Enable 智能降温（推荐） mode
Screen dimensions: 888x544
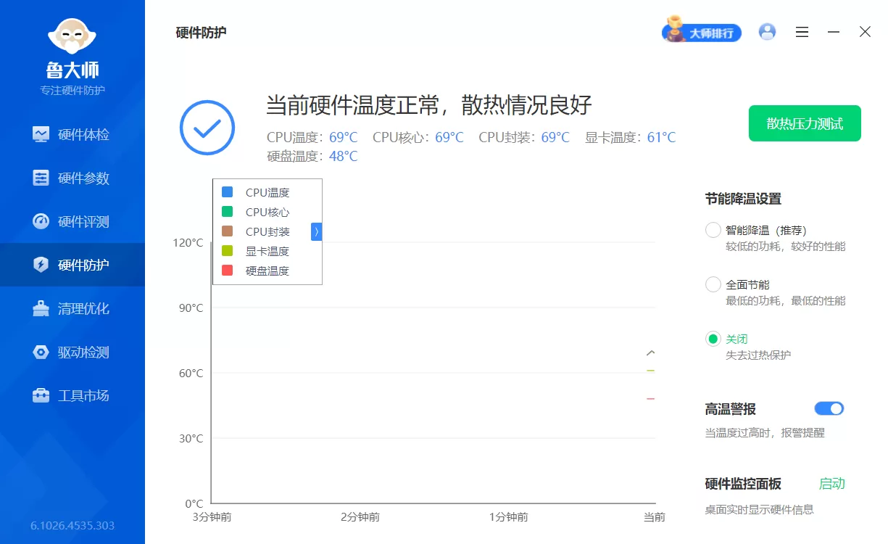[713, 229]
